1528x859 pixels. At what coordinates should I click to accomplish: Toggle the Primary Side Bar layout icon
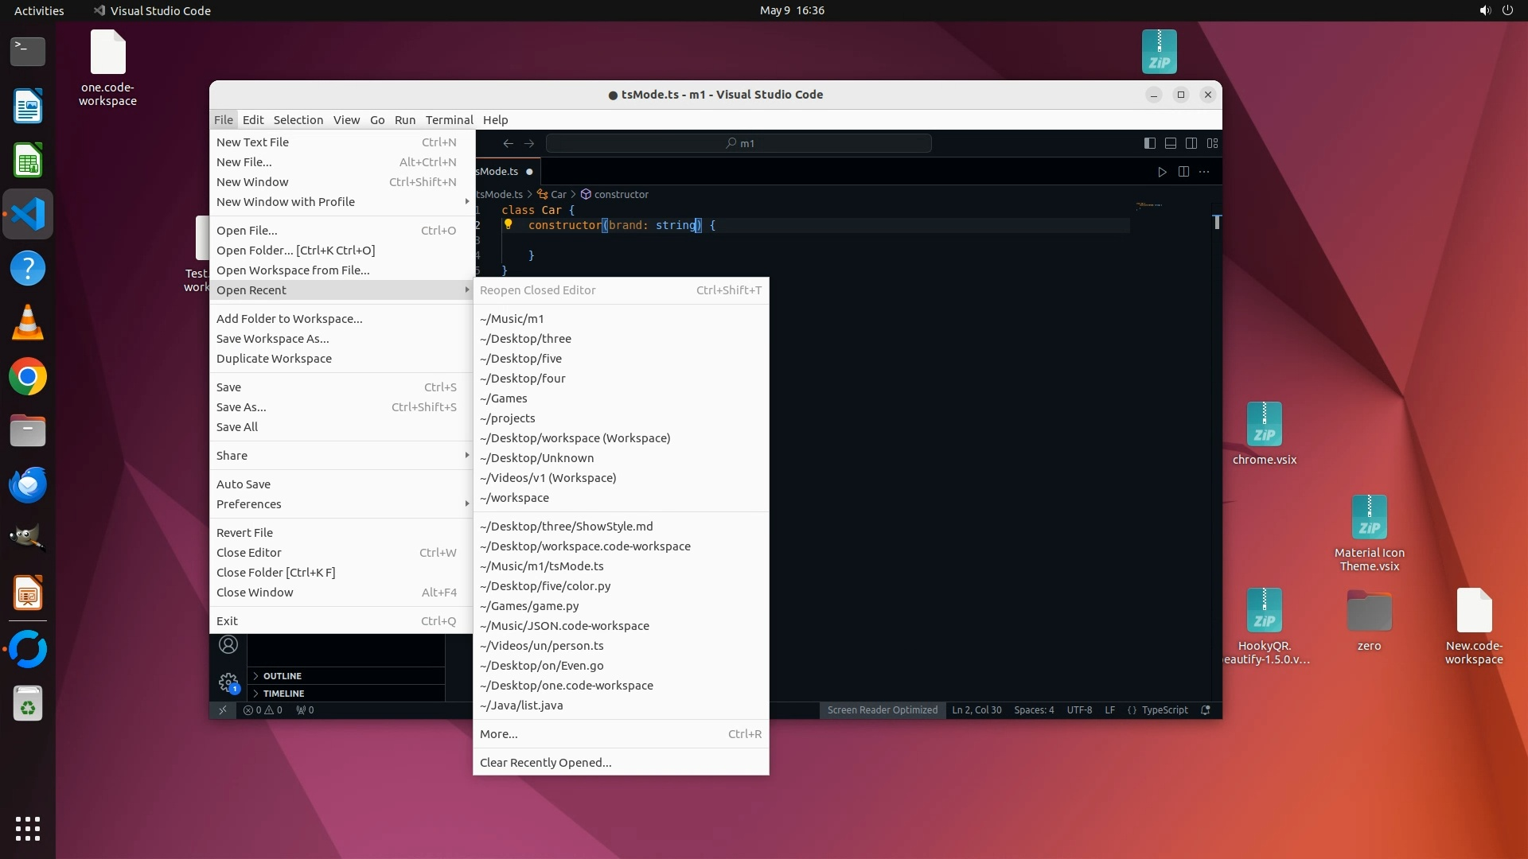click(1149, 143)
